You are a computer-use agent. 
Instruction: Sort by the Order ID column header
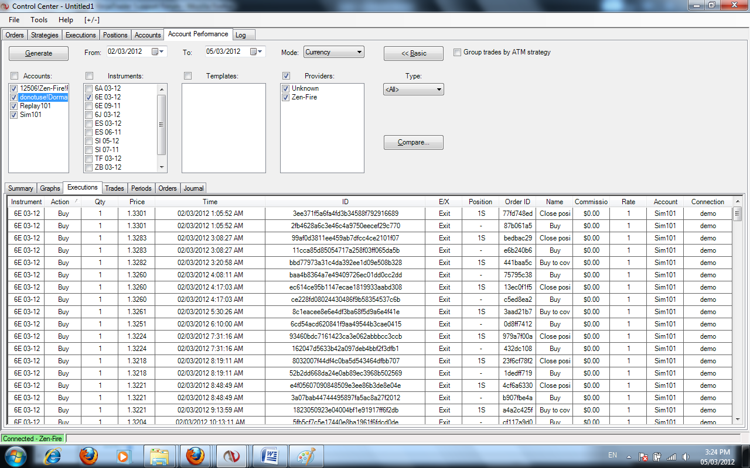[518, 202]
